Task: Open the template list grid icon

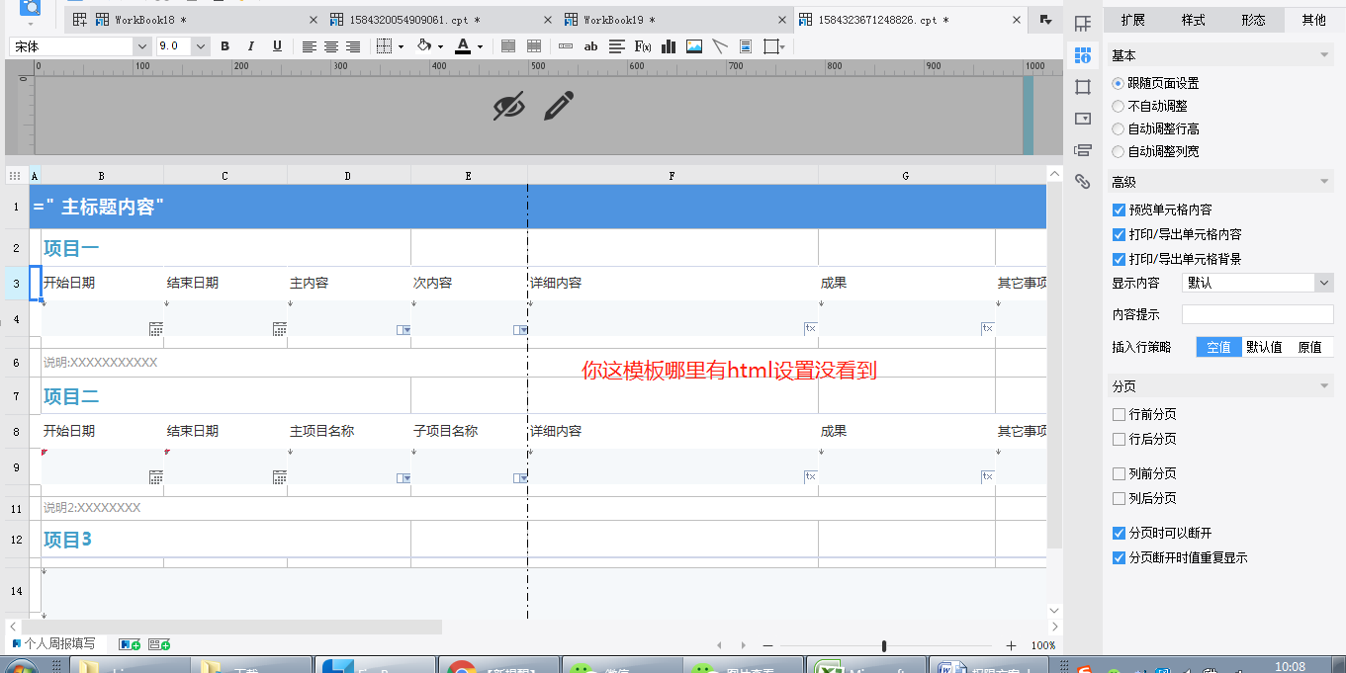Action: click(x=80, y=20)
